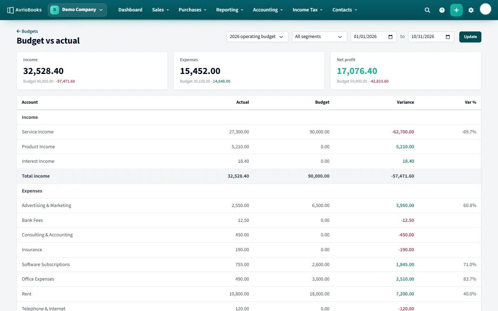
Task: Click the Service Income account row label
Action: (38, 132)
